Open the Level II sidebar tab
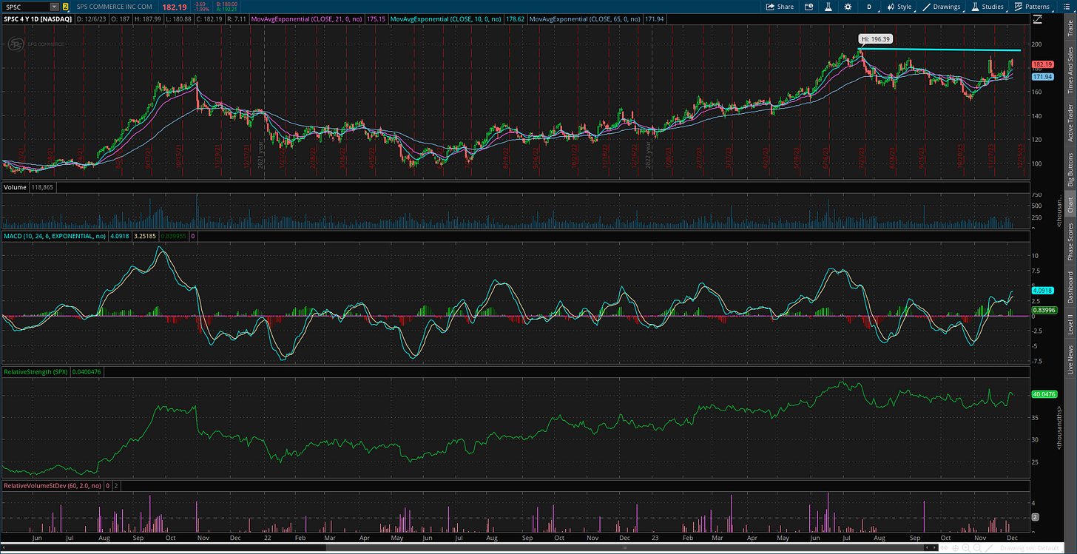Viewport: 1077px width, 554px height. [1070, 324]
